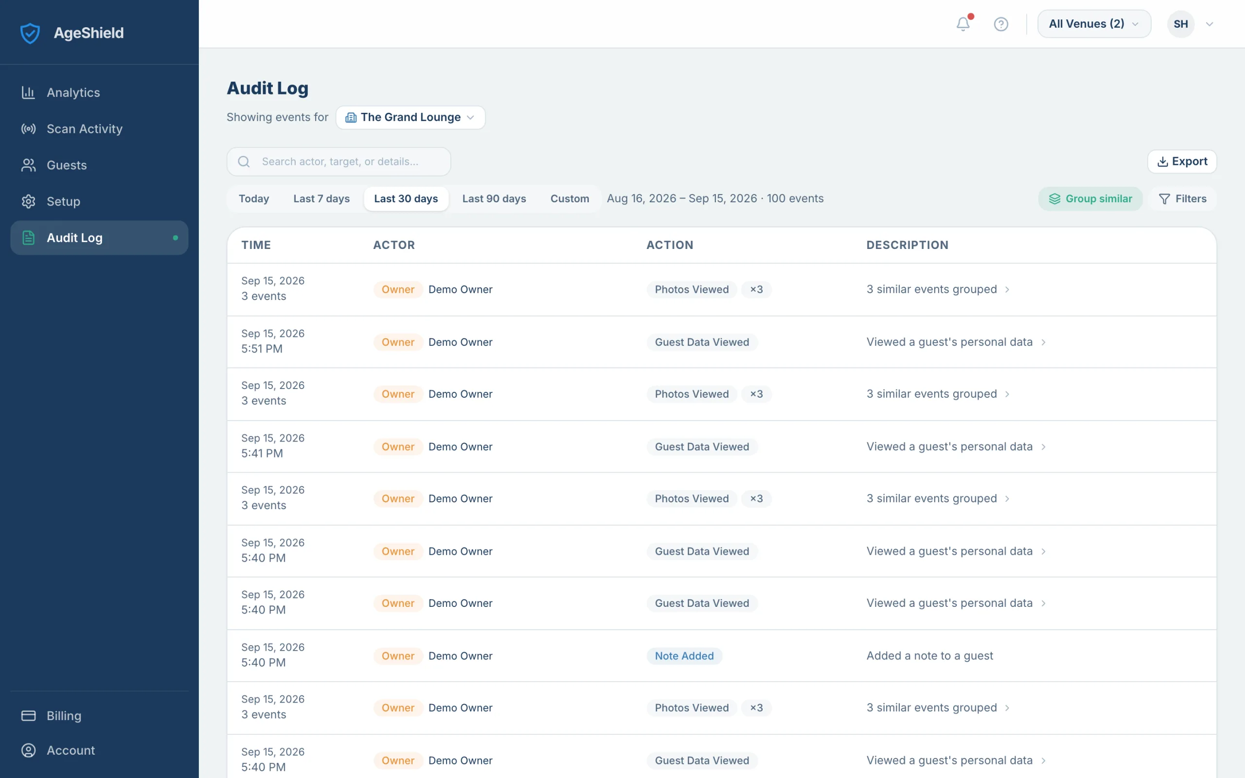Expand the account menu chevron beside SH
This screenshot has height=778, width=1245.
point(1209,24)
